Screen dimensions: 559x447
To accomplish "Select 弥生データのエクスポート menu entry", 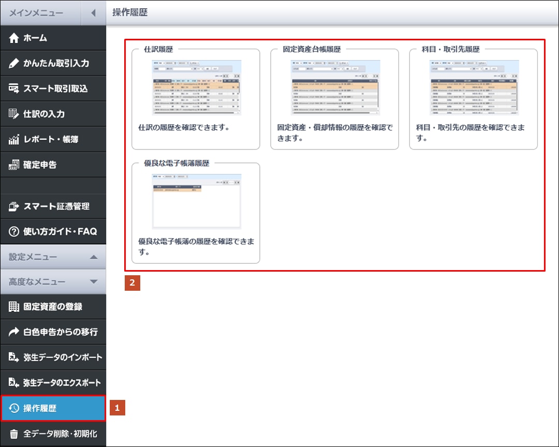I will pos(53,382).
